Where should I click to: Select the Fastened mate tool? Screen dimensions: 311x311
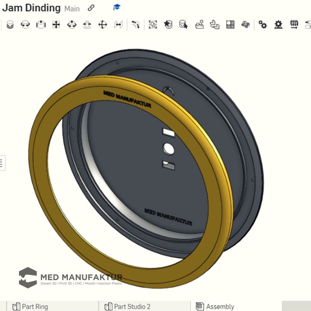pos(10,25)
